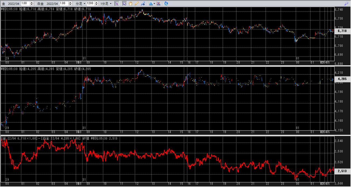The width and height of the screenshot is (351, 187).
Task: Open settings with the wrench icon
Action: (x=347, y=4)
